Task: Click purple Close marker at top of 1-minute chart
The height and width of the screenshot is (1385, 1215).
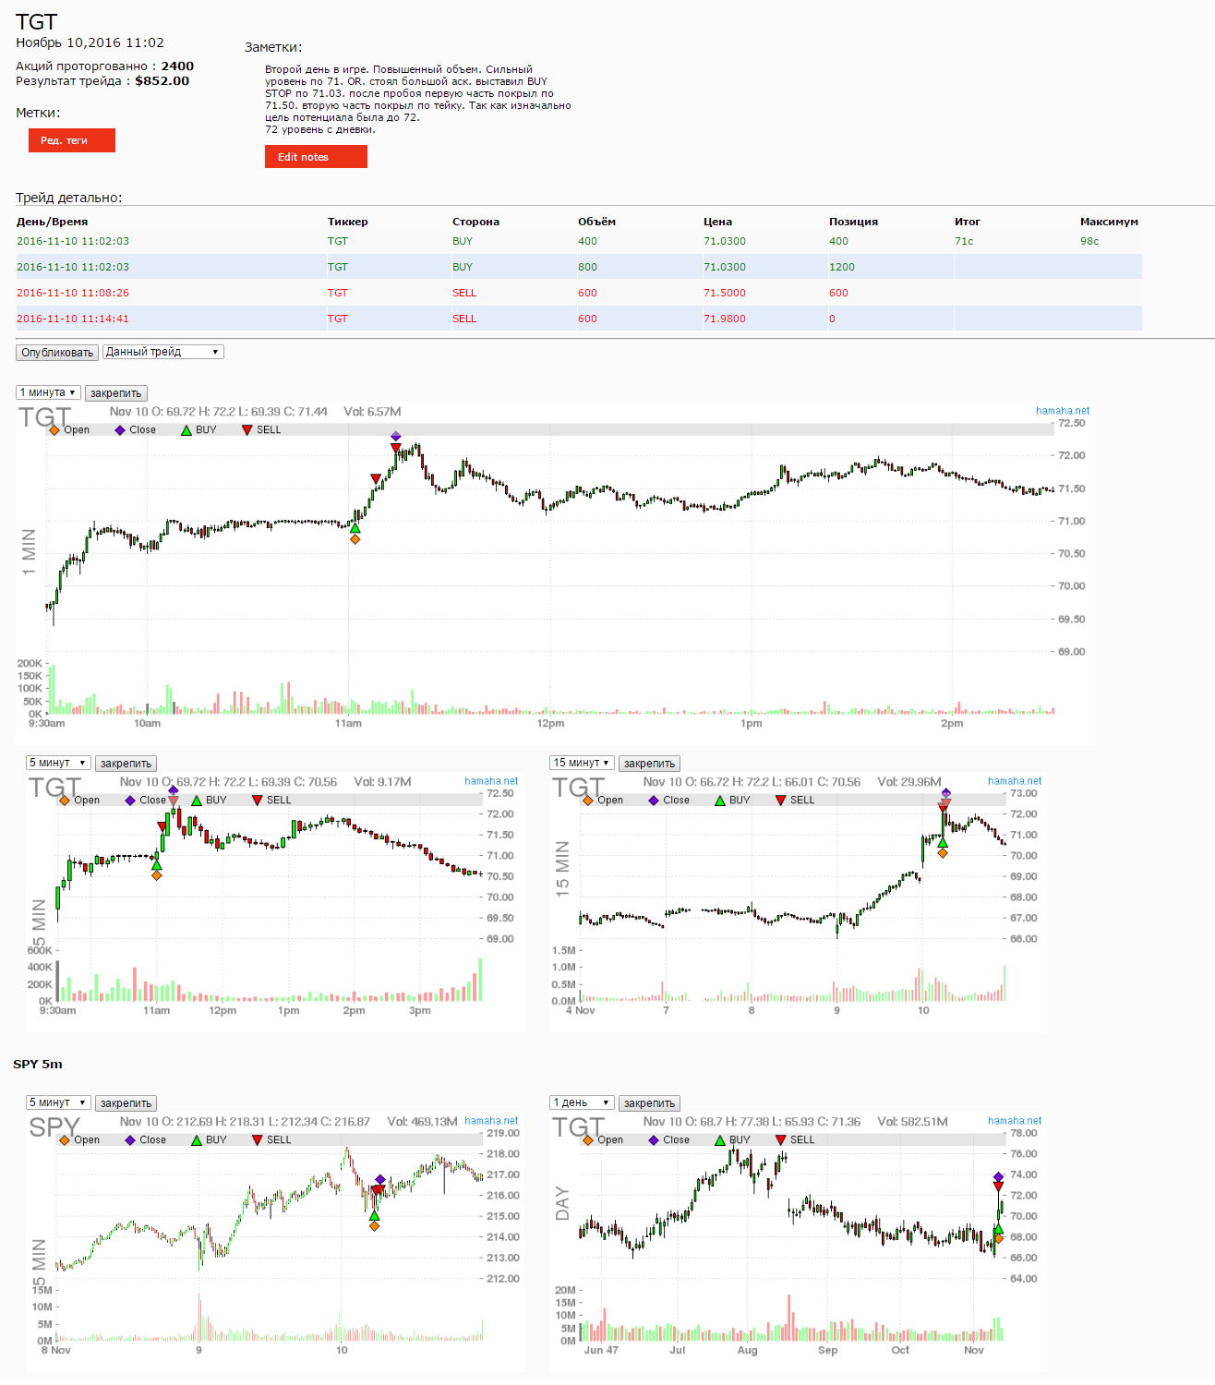Action: point(396,436)
